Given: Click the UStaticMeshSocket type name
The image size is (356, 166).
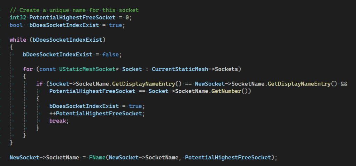Looking at the screenshot, I should pos(87,69).
